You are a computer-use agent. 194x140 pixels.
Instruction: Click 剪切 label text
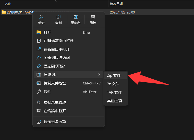point(41,23)
